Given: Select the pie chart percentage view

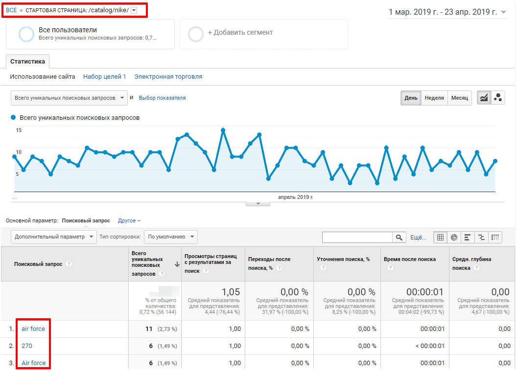Looking at the screenshot, I should tap(454, 238).
